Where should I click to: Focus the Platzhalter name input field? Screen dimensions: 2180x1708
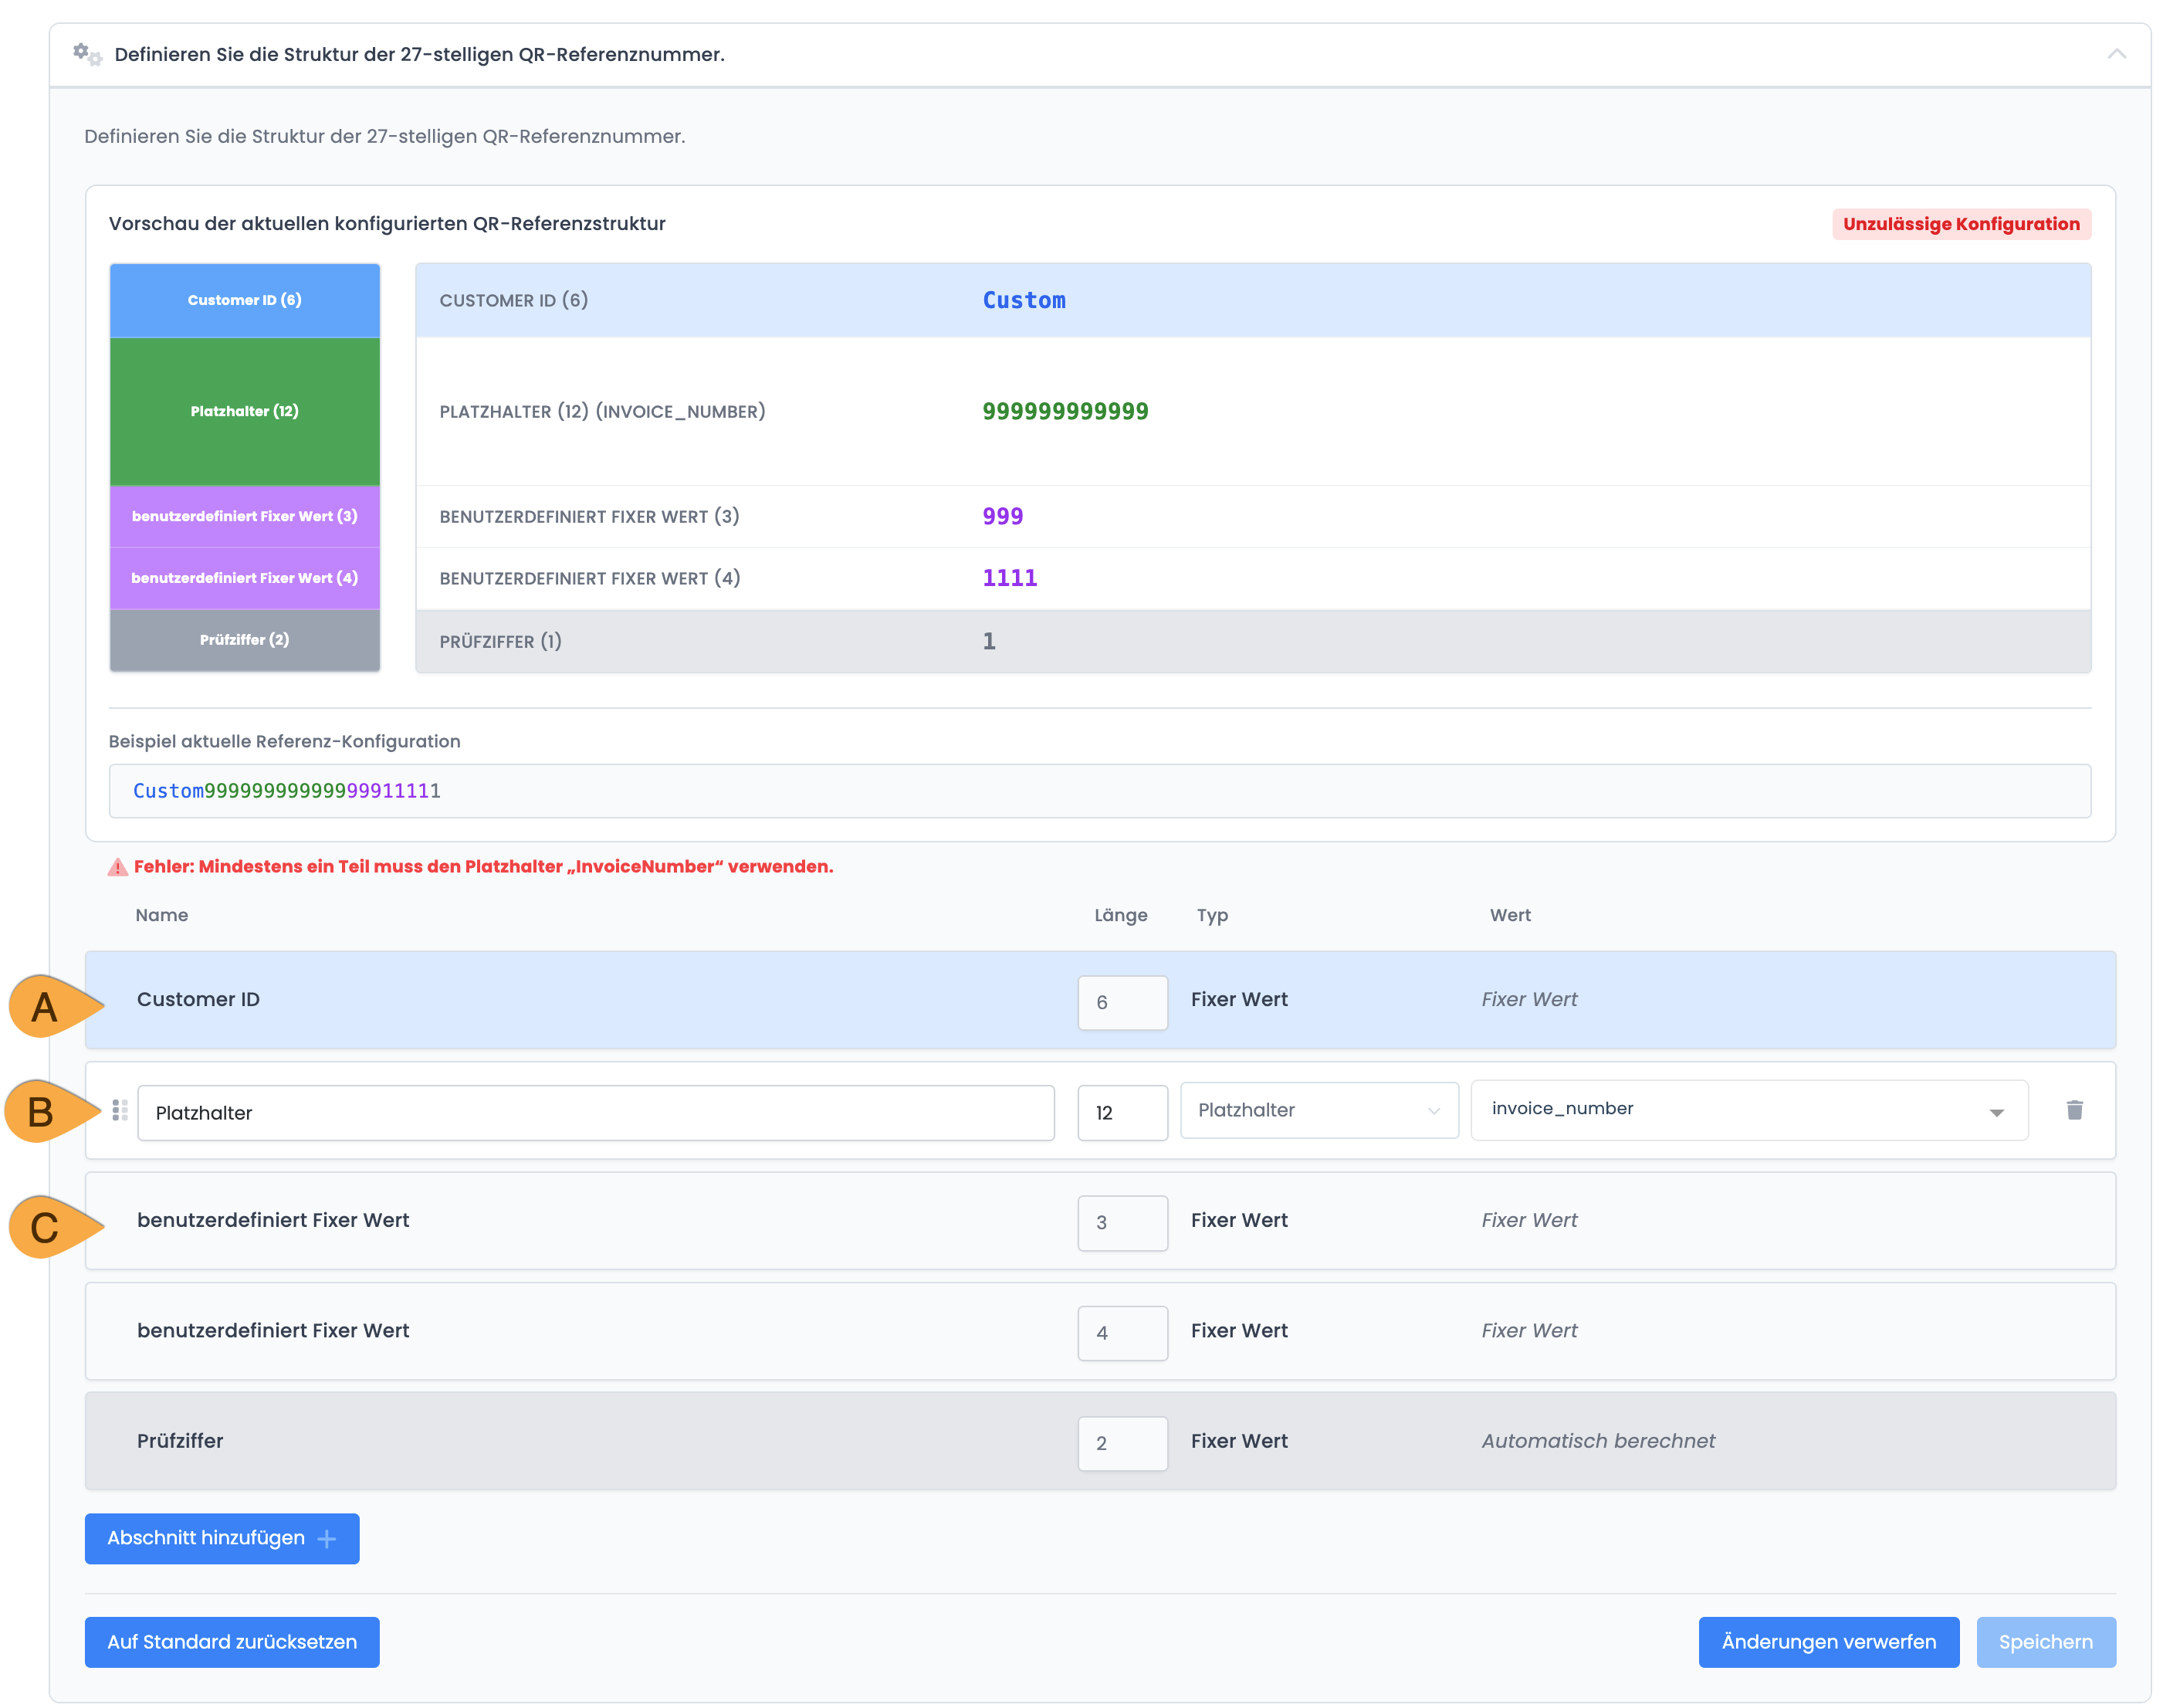594,1113
